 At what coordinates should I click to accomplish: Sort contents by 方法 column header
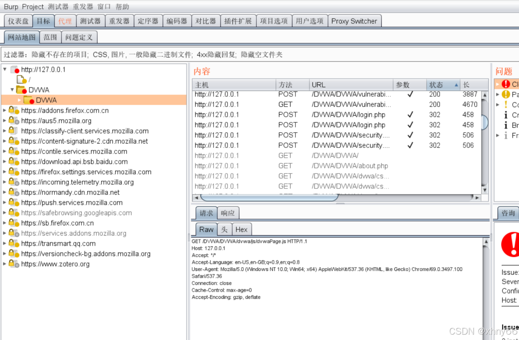pos(292,85)
